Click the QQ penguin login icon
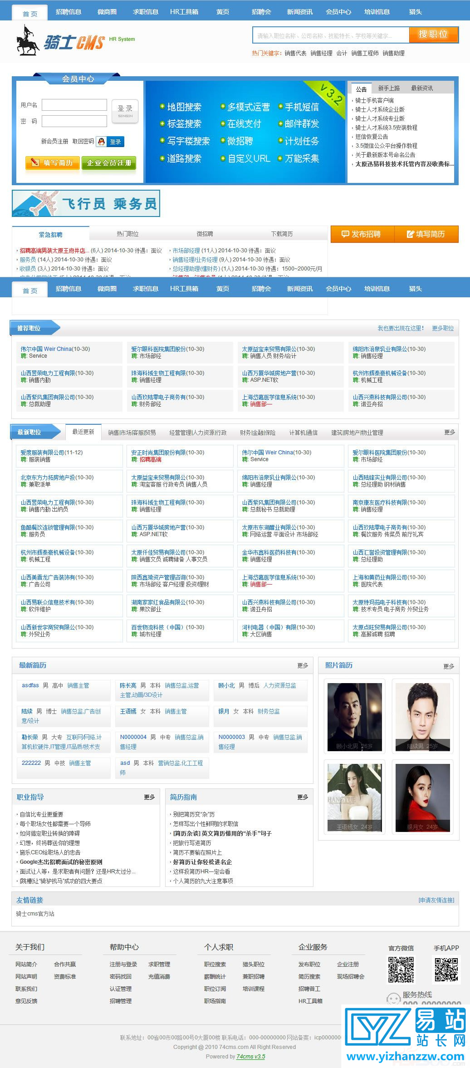 (101, 142)
